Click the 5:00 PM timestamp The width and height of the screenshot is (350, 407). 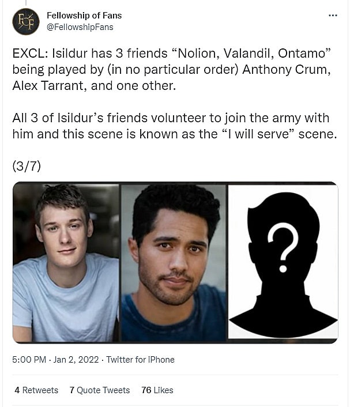29,360
